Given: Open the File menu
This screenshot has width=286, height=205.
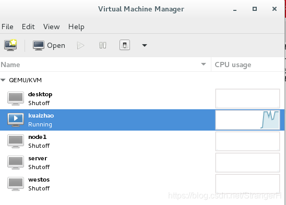Looking at the screenshot, I should (7, 27).
